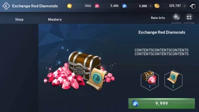This screenshot has width=199, height=112.
Task: Select the scroll reward item
Action: pyautogui.click(x=173, y=80)
